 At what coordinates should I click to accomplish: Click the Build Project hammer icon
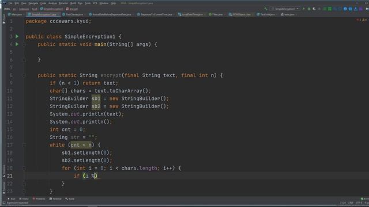coord(266,9)
